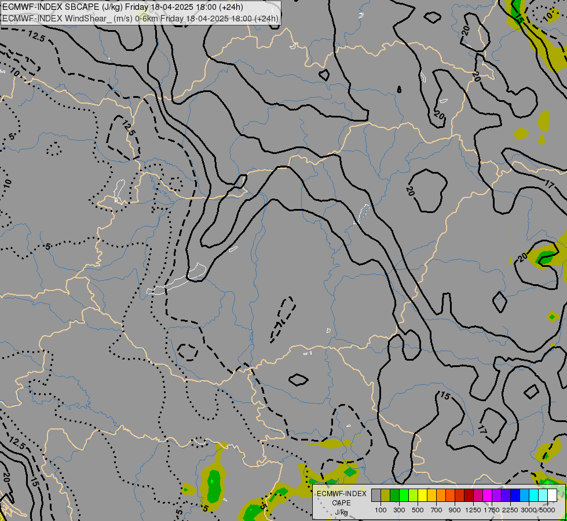Click the CAPE label in the legend box

341,503
